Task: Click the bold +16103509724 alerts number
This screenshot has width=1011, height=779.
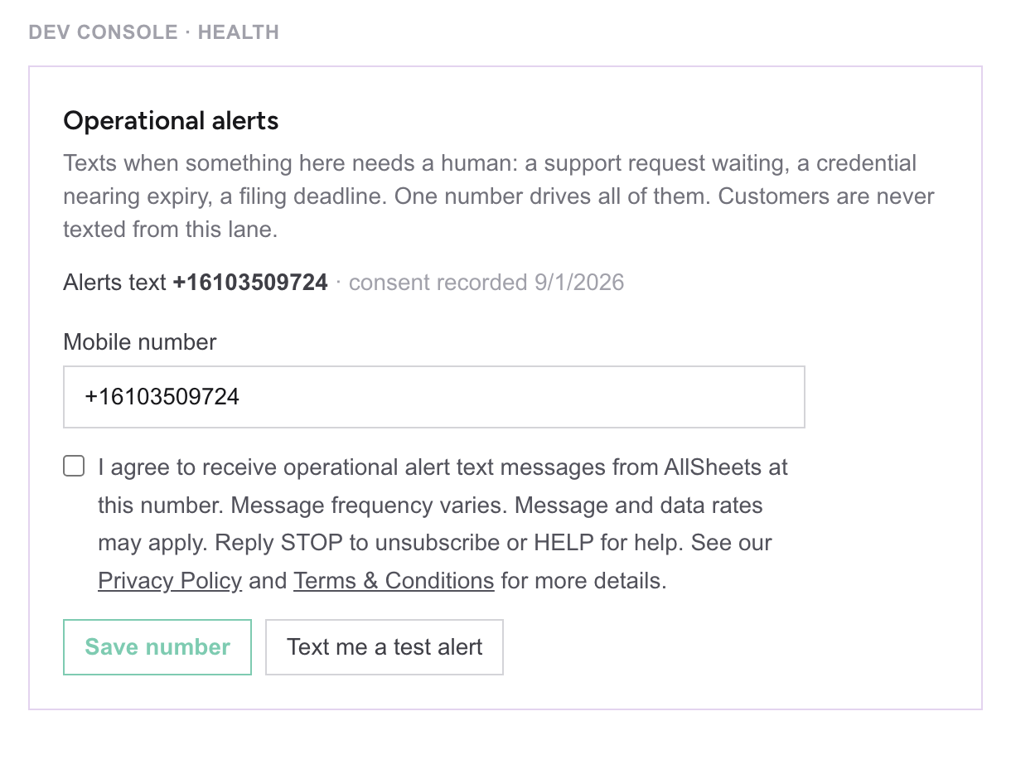Action: pyautogui.click(x=250, y=283)
